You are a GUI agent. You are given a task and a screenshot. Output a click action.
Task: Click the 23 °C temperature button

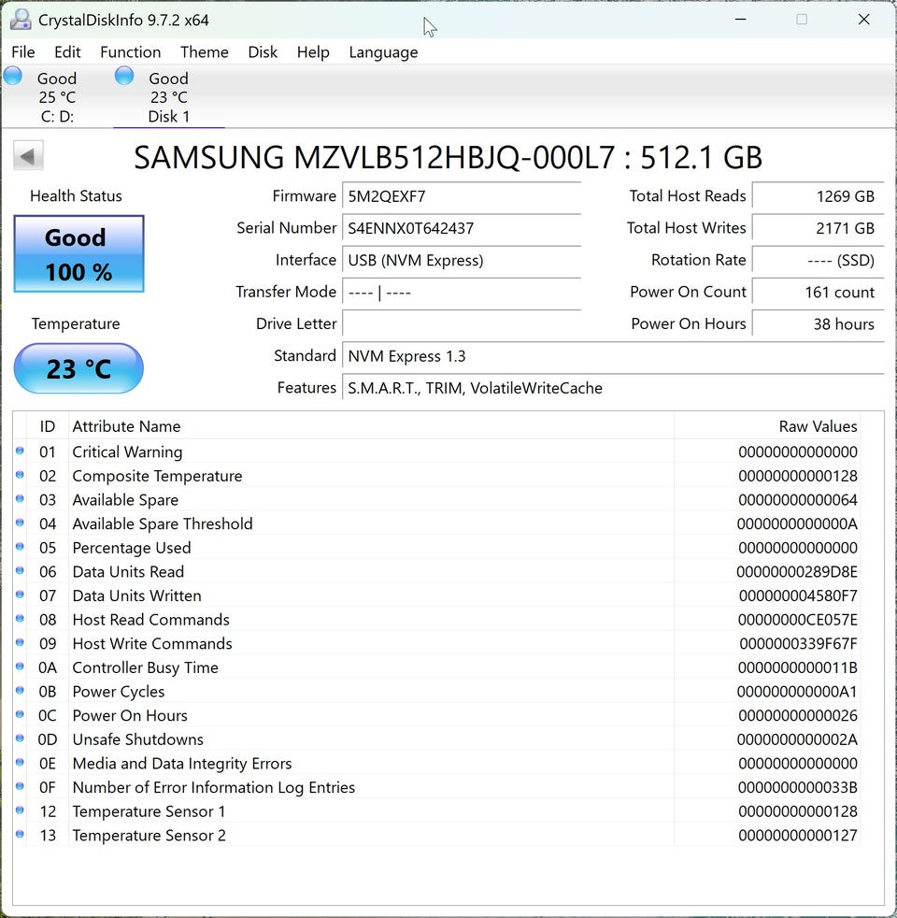[x=78, y=369]
